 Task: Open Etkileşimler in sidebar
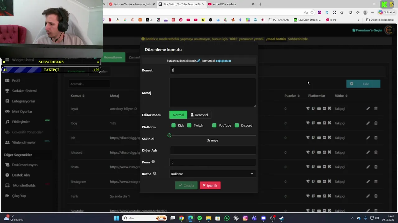21,122
